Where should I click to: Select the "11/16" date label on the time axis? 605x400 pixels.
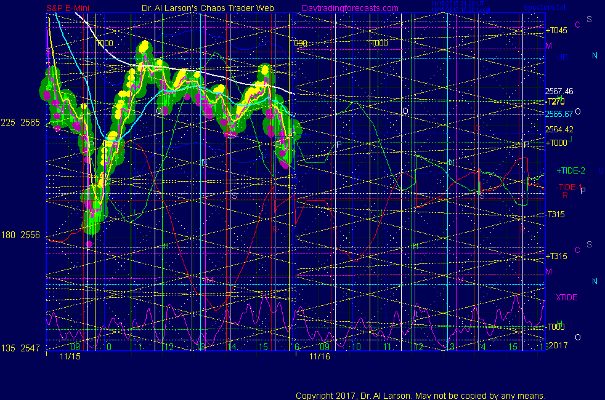pyautogui.click(x=320, y=356)
